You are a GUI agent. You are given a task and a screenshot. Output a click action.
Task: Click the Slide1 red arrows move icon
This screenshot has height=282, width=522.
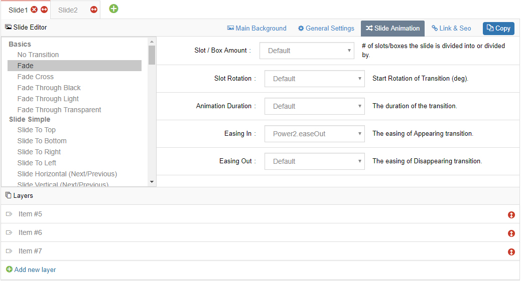[44, 10]
